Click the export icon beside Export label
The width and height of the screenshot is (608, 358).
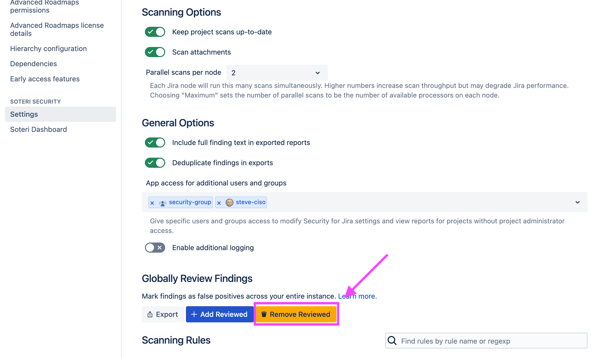coord(149,314)
